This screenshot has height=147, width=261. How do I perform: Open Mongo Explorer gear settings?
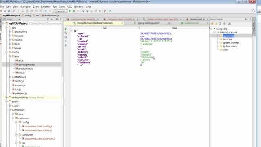(x=246, y=19)
